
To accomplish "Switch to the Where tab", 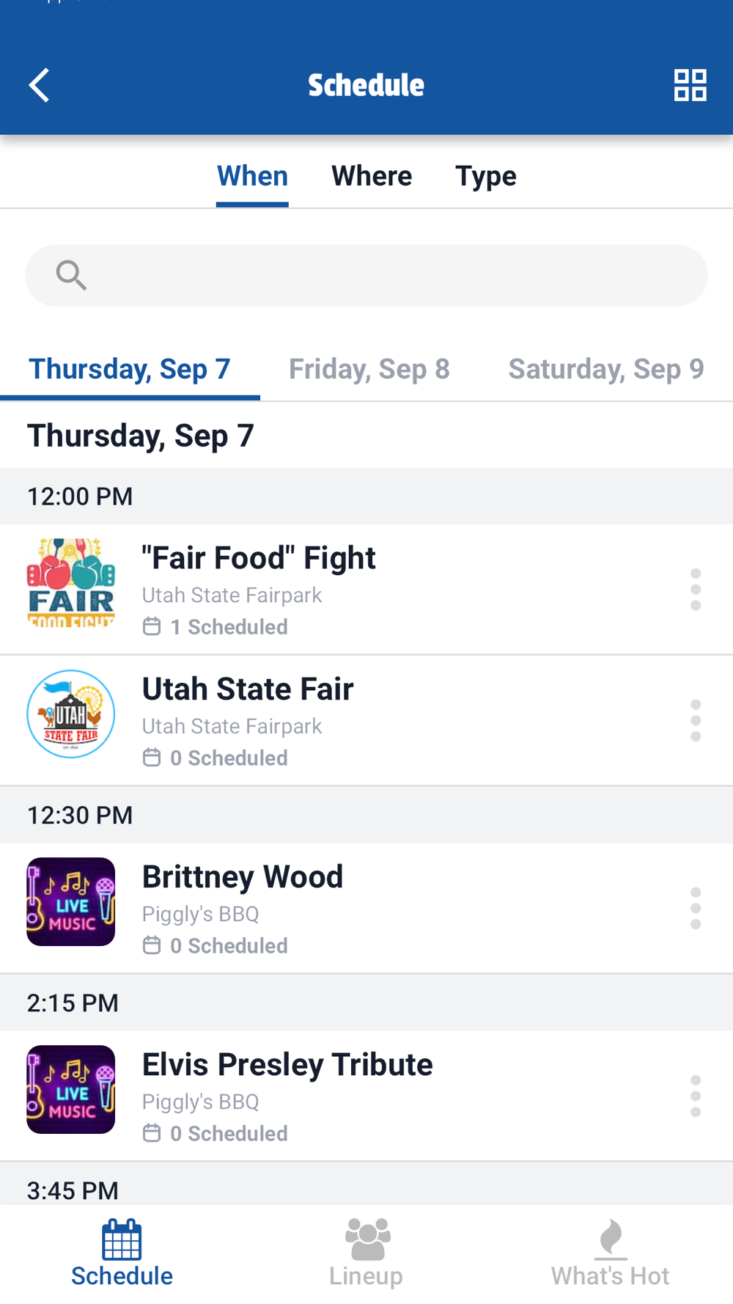I will pos(372,176).
